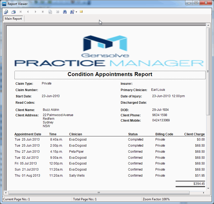The height and width of the screenshot is (204, 214).
Task: Click the vertical scrollbar up arrow
Action: click(209, 25)
